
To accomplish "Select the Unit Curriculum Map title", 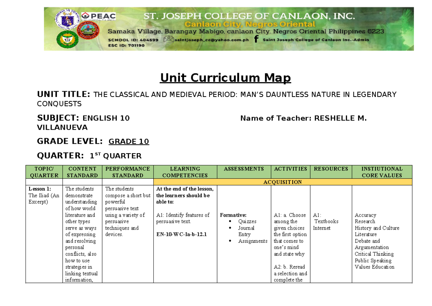I will point(225,77).
